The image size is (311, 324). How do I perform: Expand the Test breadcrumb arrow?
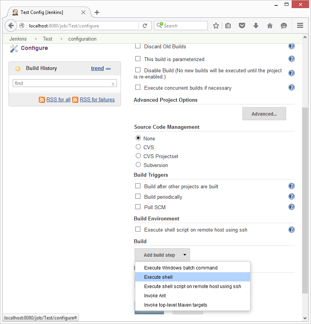[x=61, y=39]
